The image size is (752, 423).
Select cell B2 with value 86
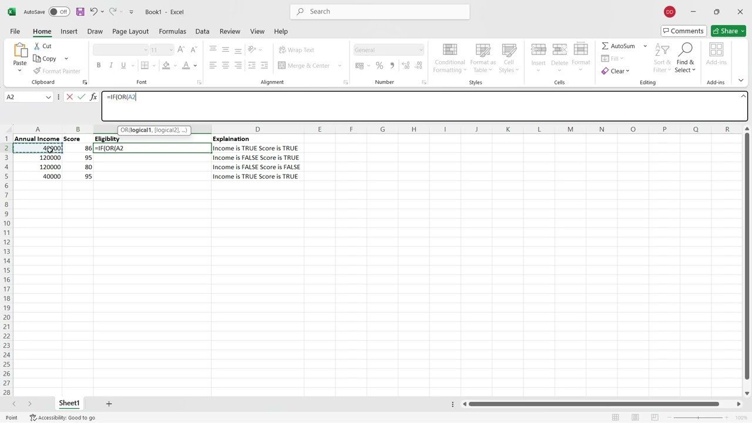tap(78, 148)
